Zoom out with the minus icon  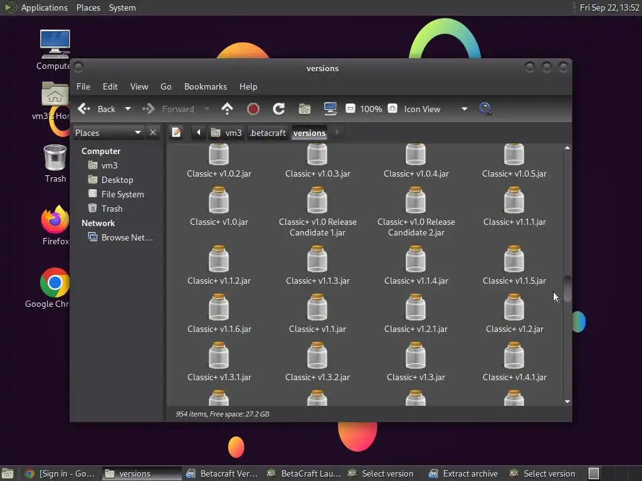click(350, 109)
